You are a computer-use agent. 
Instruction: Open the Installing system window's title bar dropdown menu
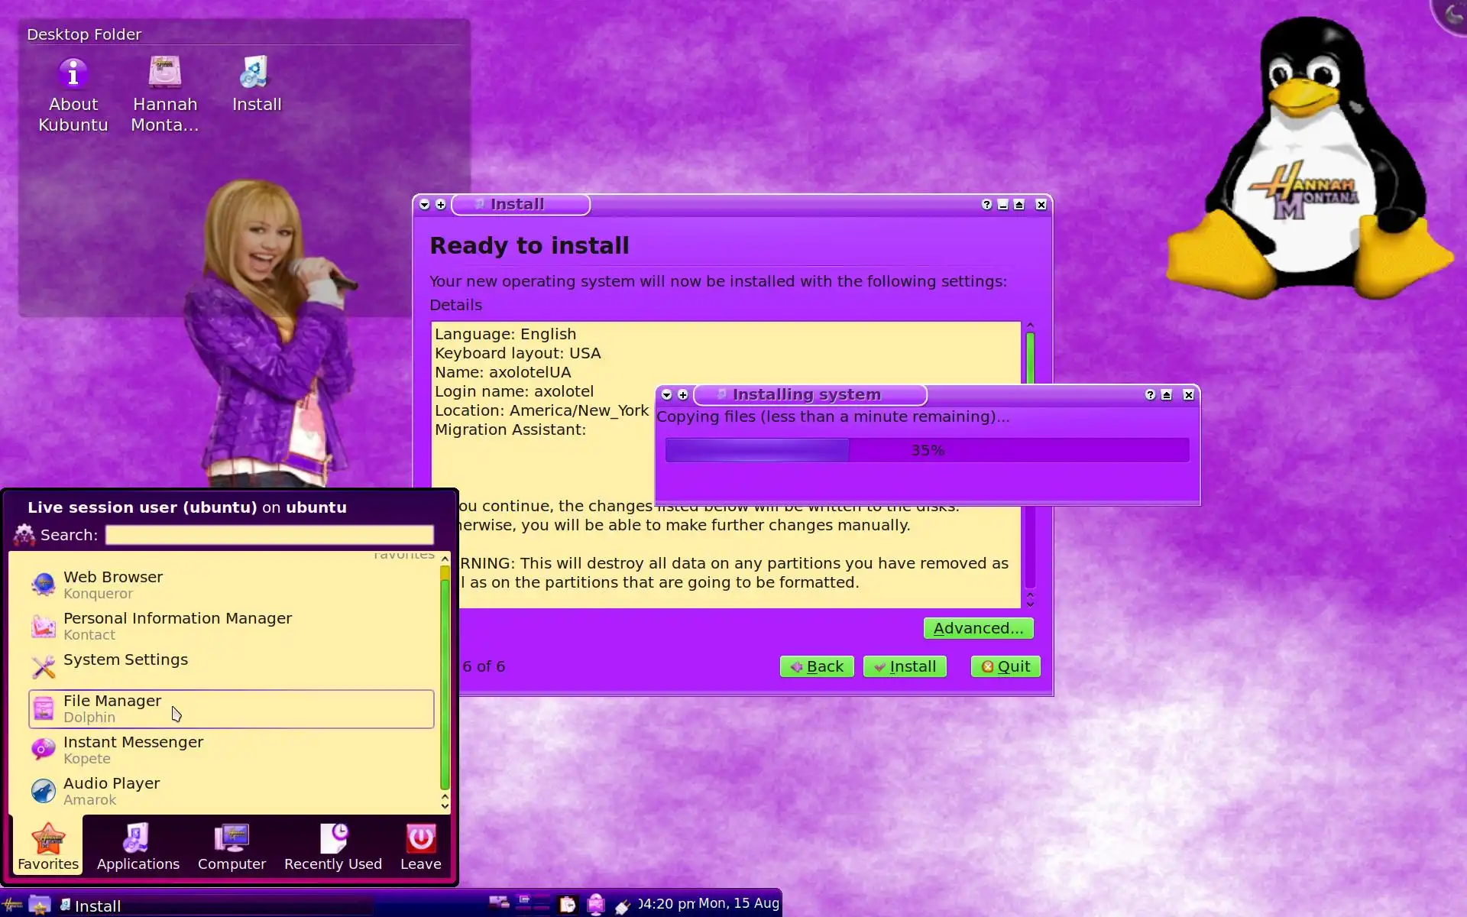click(x=667, y=395)
